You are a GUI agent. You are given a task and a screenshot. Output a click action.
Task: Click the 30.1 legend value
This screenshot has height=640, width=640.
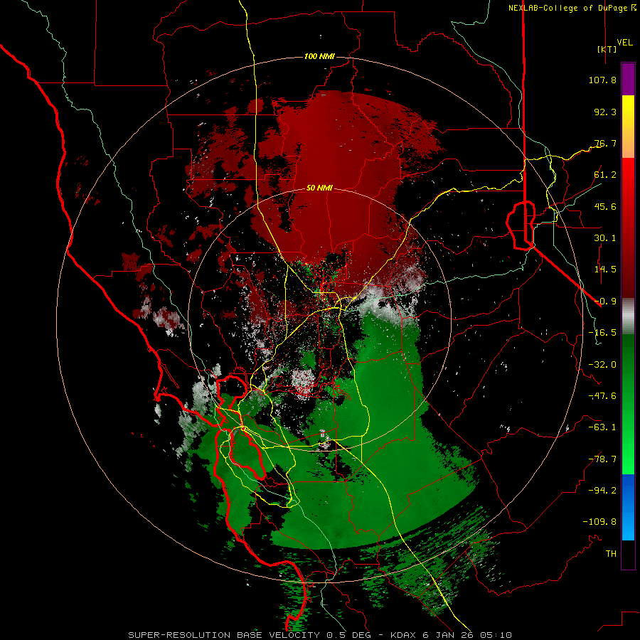pyautogui.click(x=605, y=238)
